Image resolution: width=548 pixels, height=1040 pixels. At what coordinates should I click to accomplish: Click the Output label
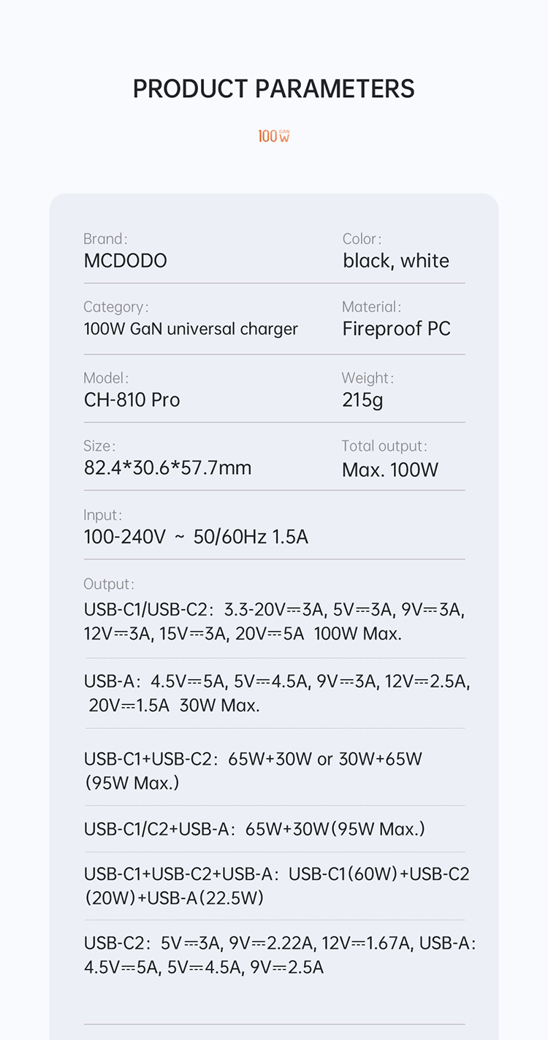click(108, 584)
